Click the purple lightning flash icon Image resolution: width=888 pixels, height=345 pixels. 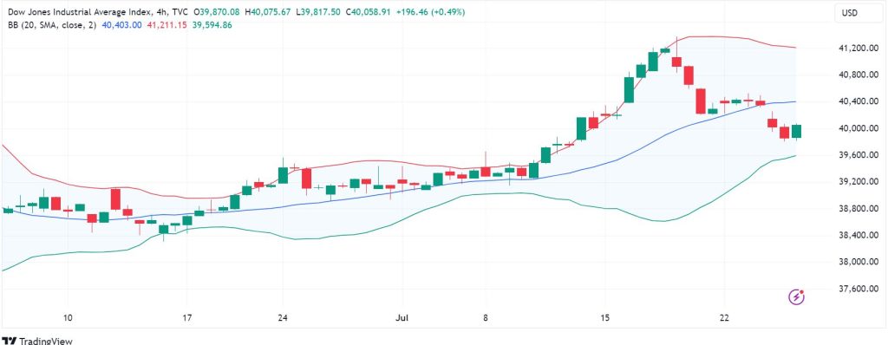(x=797, y=296)
